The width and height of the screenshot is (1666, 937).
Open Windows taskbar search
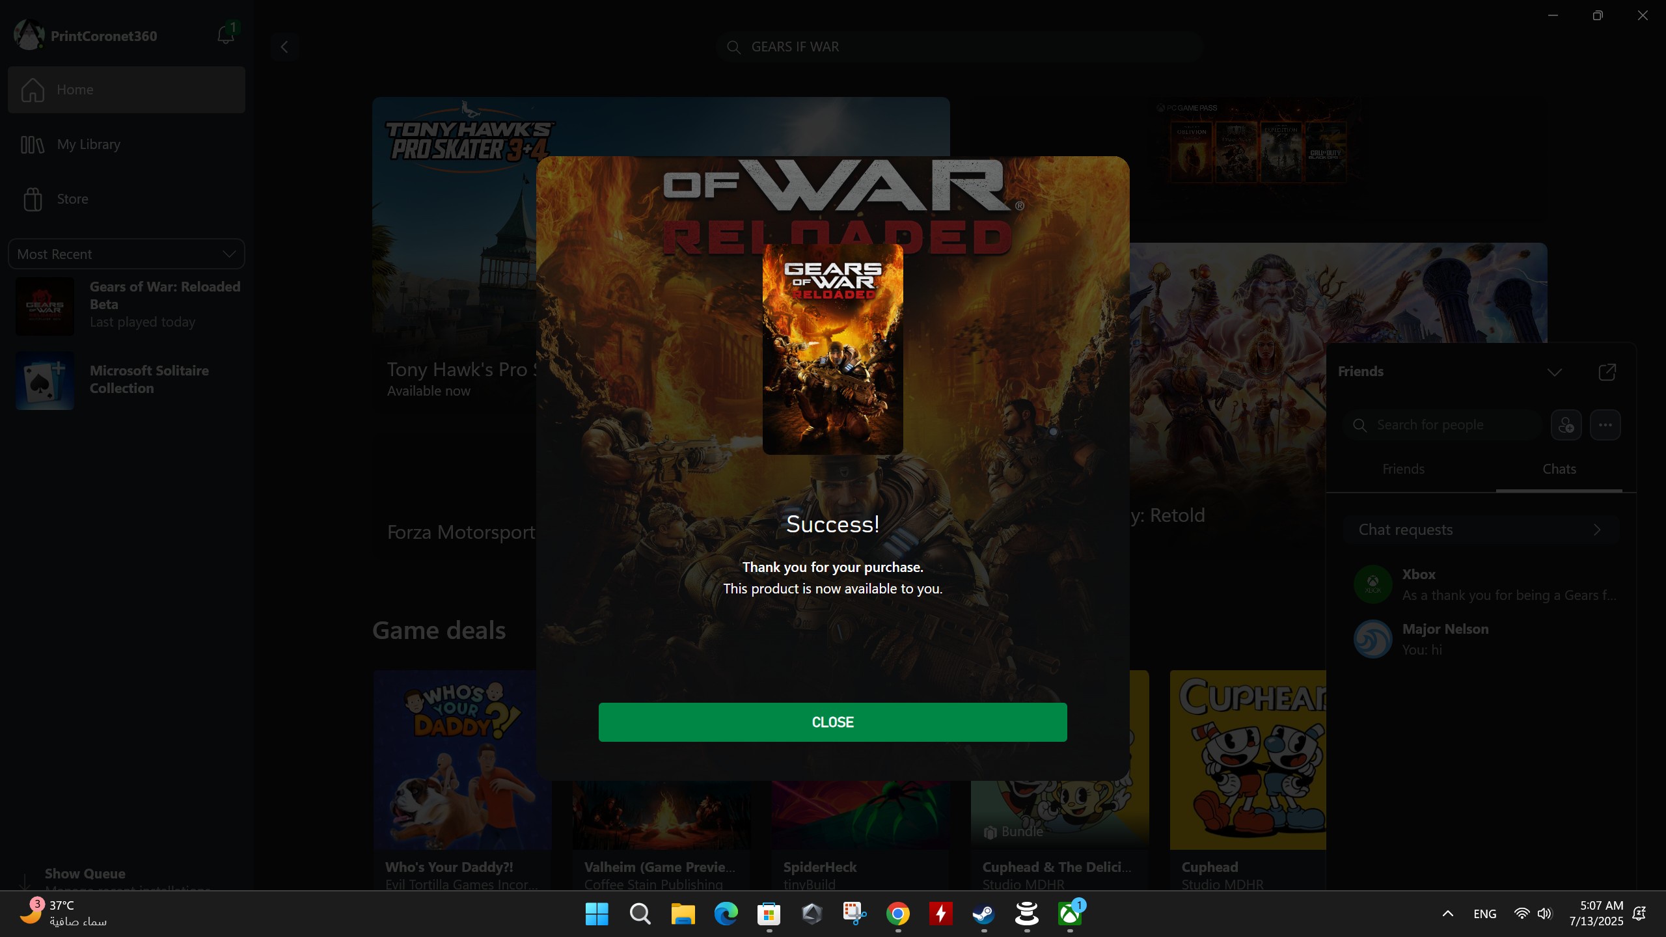pyautogui.click(x=640, y=914)
